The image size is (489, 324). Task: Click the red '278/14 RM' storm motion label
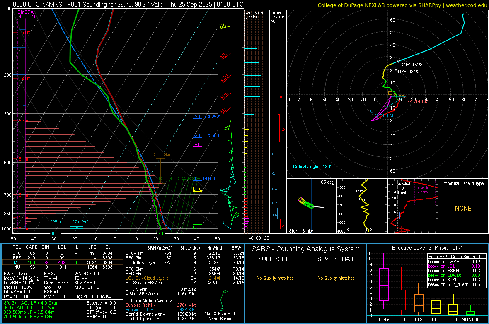point(417,101)
